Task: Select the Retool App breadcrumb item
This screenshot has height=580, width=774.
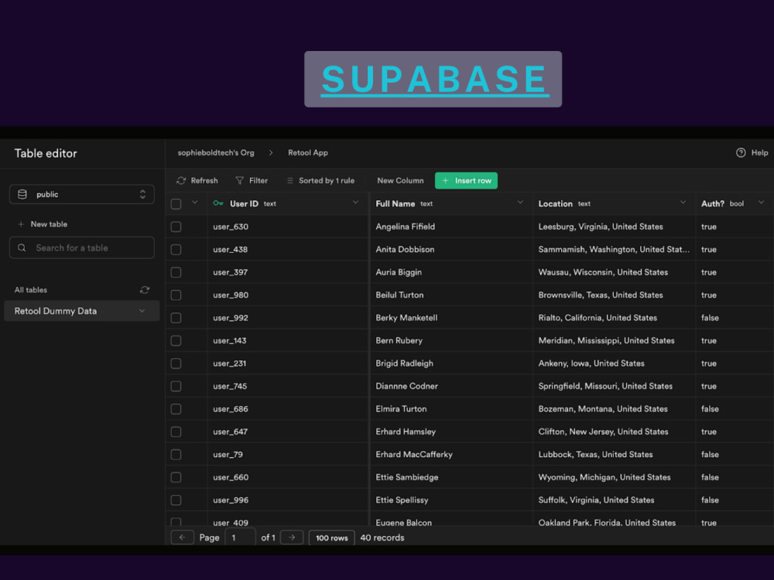Action: (307, 152)
